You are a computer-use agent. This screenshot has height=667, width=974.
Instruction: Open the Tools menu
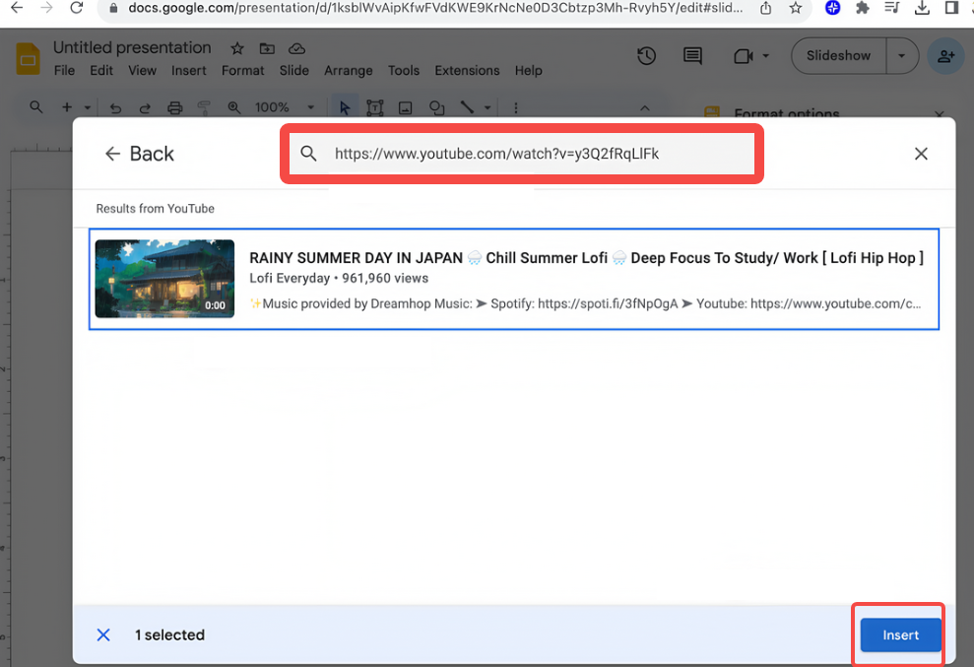[404, 70]
